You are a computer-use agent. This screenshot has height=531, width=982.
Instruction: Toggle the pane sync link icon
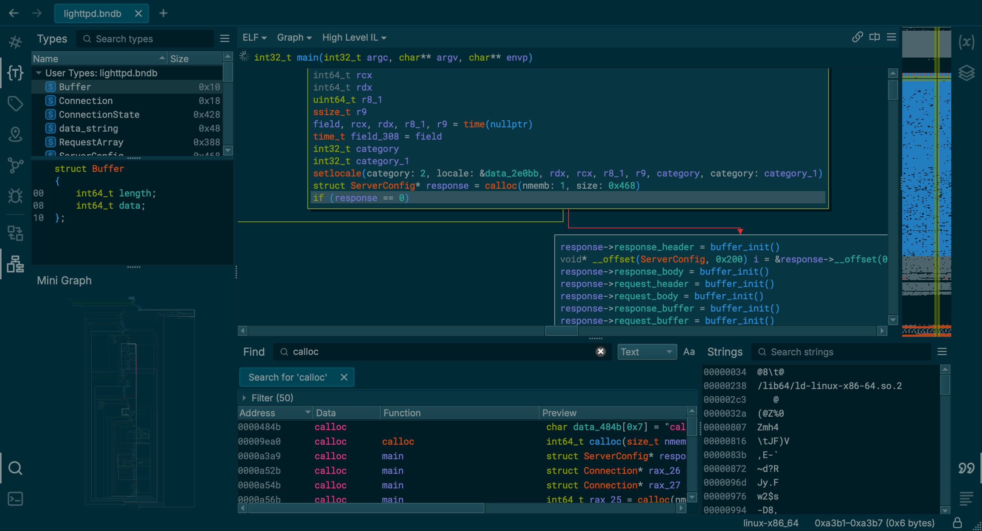point(857,37)
